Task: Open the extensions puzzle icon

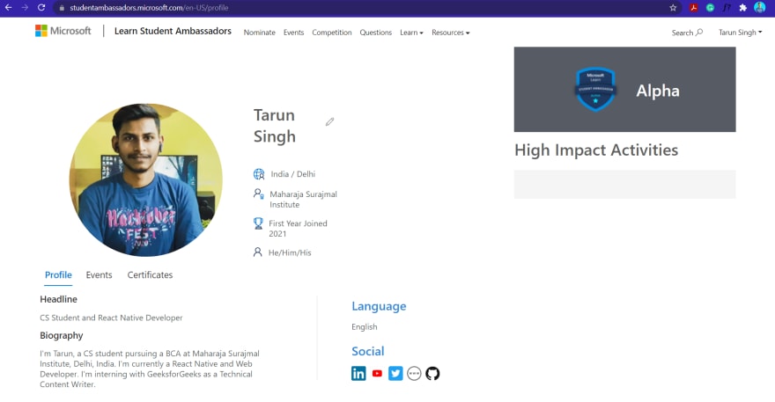Action: (x=743, y=7)
